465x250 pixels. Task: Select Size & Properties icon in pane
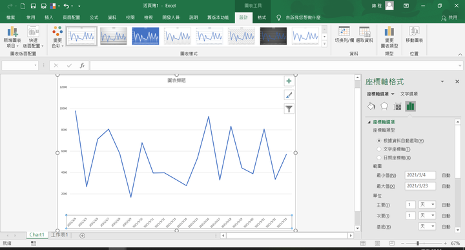(397, 106)
